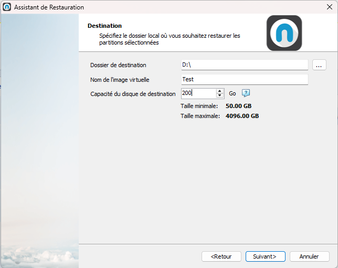Click the capacity field showing 200
This screenshot has height=268, width=338.
tap(198, 93)
